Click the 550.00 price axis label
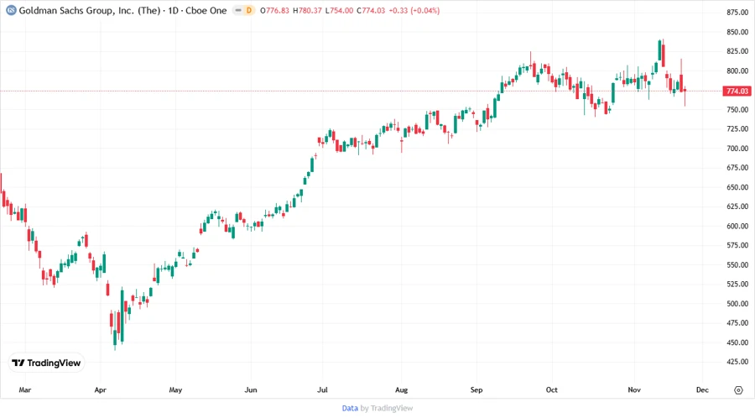 pyautogui.click(x=737, y=264)
